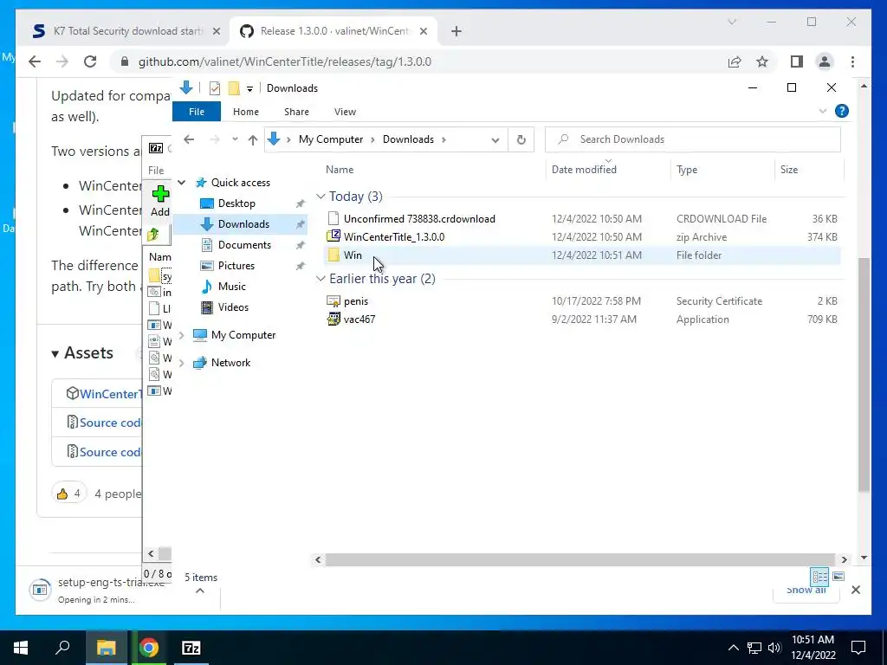Open setup-eng-ts-trial download options chevron
The height and width of the screenshot is (665, 887).
200,591
